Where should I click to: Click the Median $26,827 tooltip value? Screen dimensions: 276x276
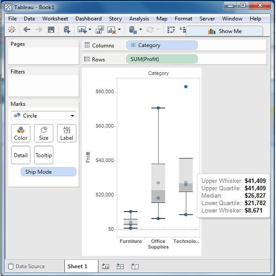click(x=255, y=195)
